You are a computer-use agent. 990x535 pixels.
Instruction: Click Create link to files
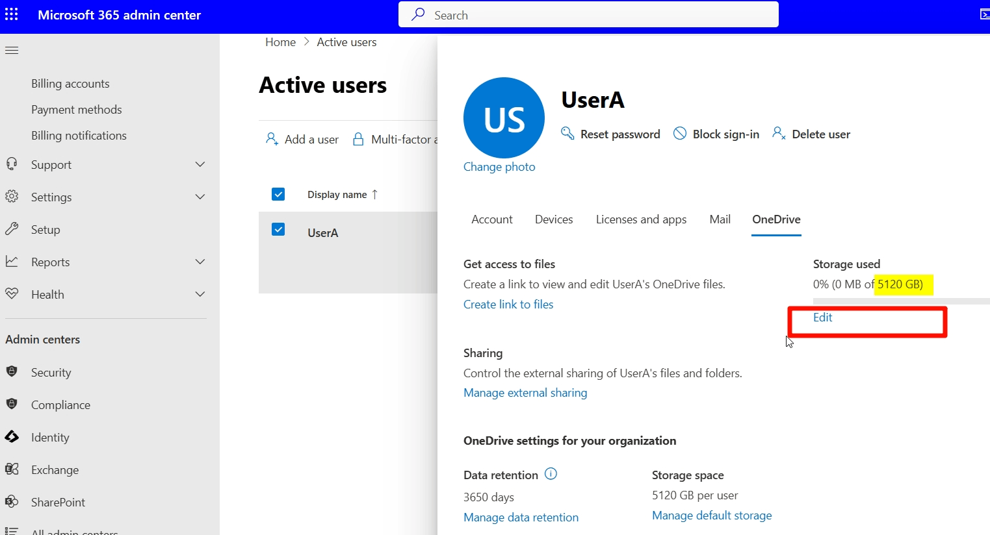508,304
